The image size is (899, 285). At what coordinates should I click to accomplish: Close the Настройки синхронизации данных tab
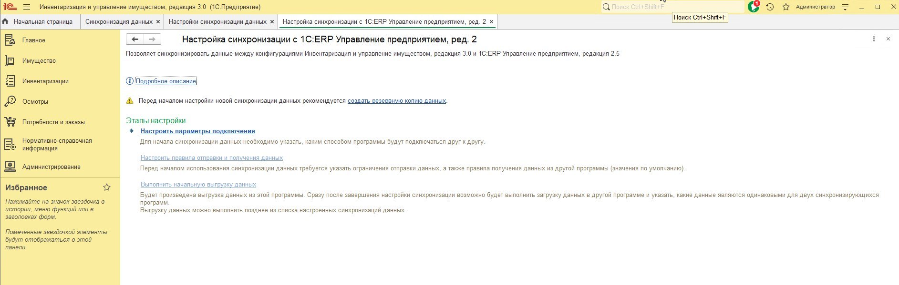click(x=272, y=22)
